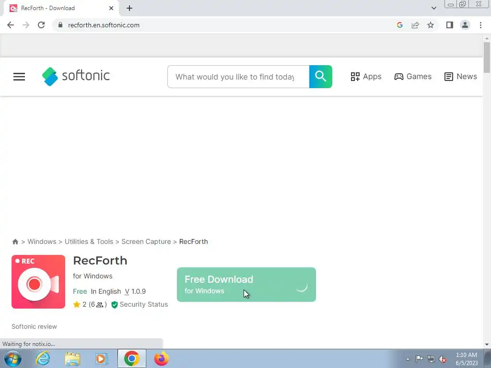
Task: Click the star rating 2 (6)
Action: [x=90, y=304]
